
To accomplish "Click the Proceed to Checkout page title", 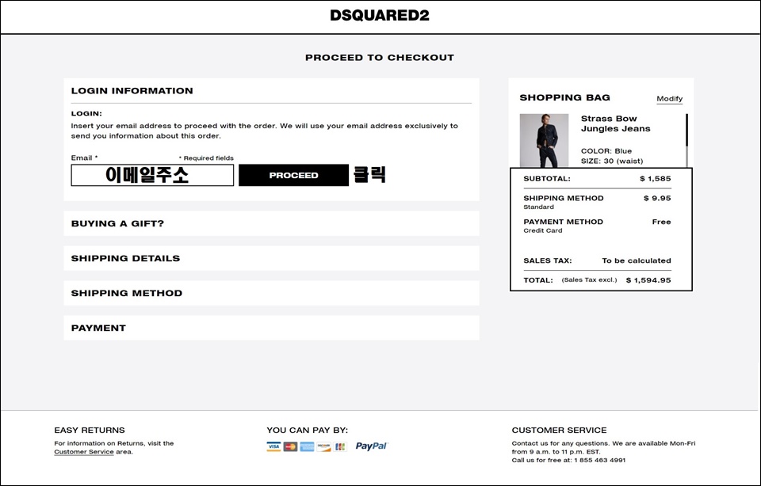I will (x=380, y=58).
